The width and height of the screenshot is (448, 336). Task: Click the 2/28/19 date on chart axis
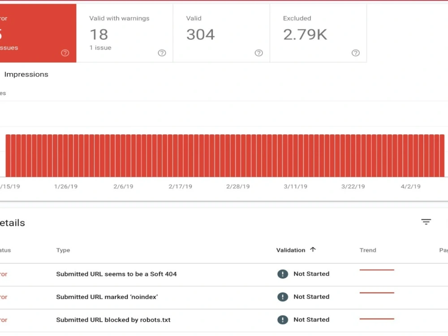point(238,186)
